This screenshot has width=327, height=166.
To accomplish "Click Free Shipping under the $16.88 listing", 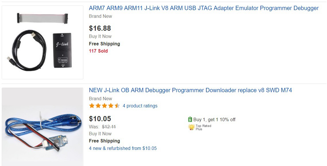I will pos(105,44).
